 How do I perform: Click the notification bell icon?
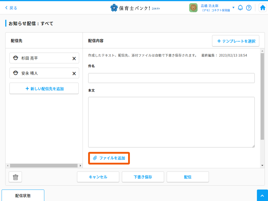coord(240,8)
